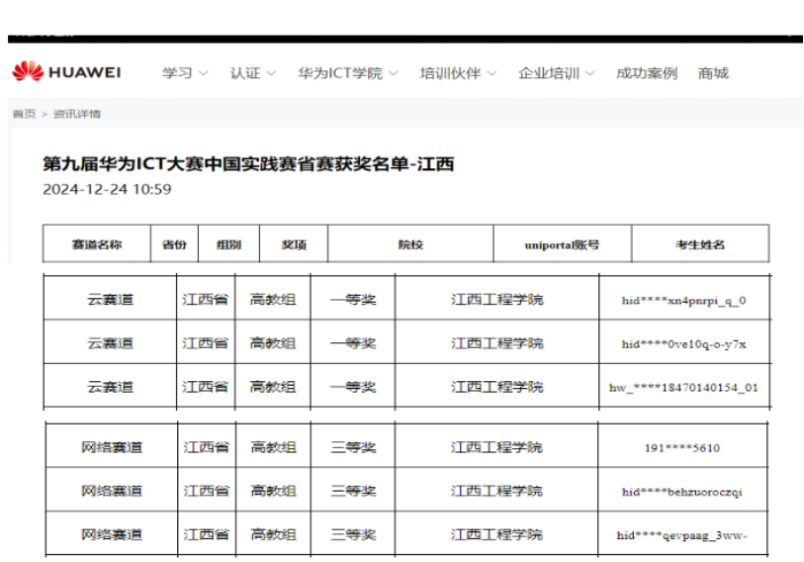Click 江西工程学院 in the qevpaag row
This screenshot has width=804, height=562.
tap(496, 534)
